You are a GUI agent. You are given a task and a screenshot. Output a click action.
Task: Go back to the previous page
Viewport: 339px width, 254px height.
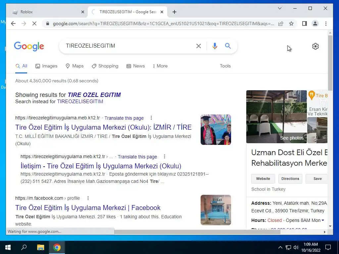(x=13, y=23)
